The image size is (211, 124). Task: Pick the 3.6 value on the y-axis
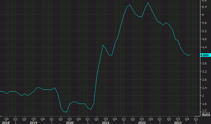point(204,63)
